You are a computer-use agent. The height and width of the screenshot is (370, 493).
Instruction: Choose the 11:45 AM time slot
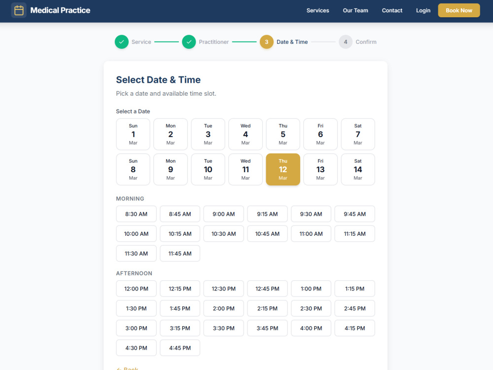[180, 254]
